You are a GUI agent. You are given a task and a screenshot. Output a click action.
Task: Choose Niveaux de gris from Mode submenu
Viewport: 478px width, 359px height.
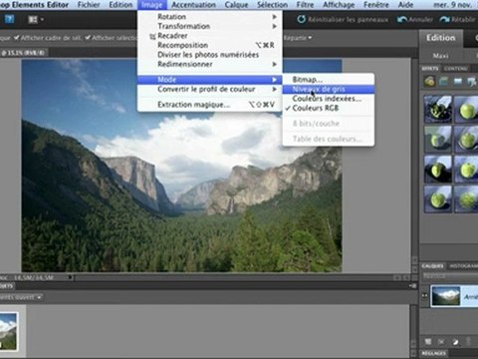329,89
